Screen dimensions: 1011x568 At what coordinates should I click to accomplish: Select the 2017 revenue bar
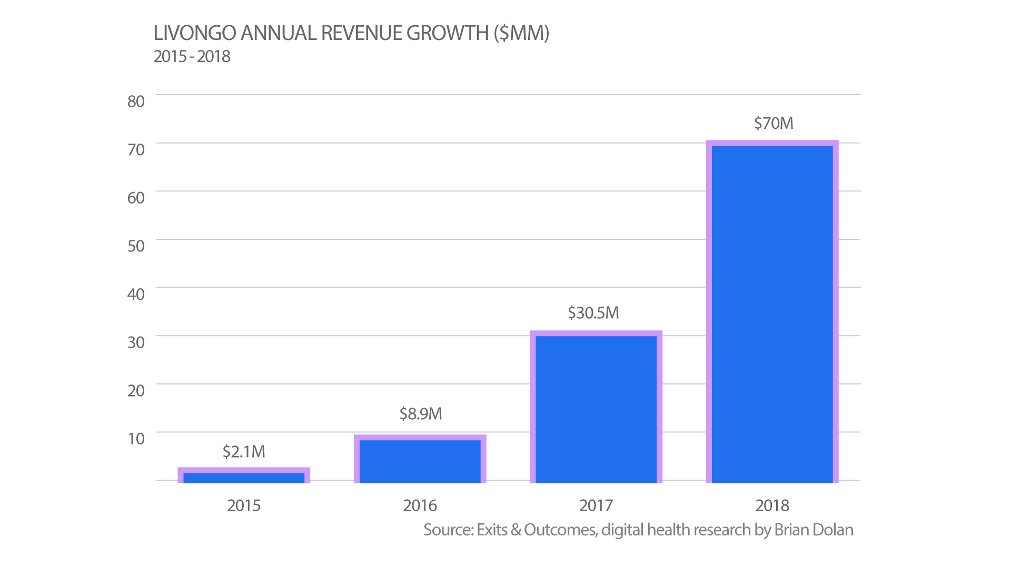pyautogui.click(x=596, y=407)
